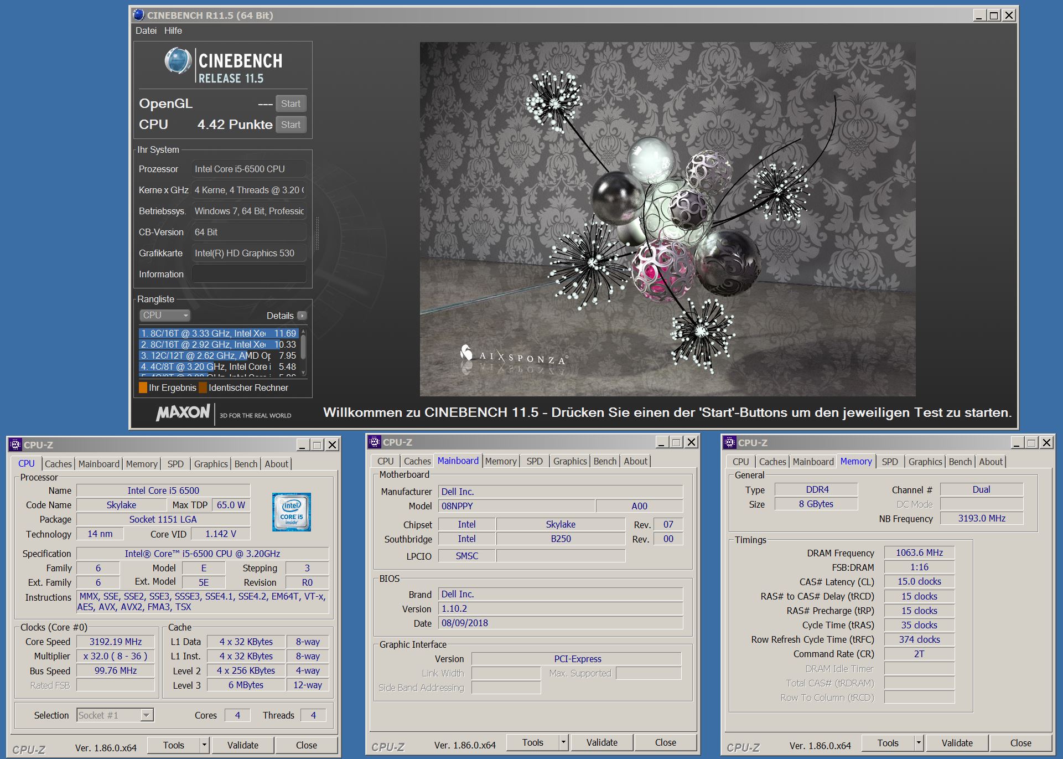Open Memory tab in middle CPU-Z
This screenshot has height=759, width=1063.
pos(501,461)
